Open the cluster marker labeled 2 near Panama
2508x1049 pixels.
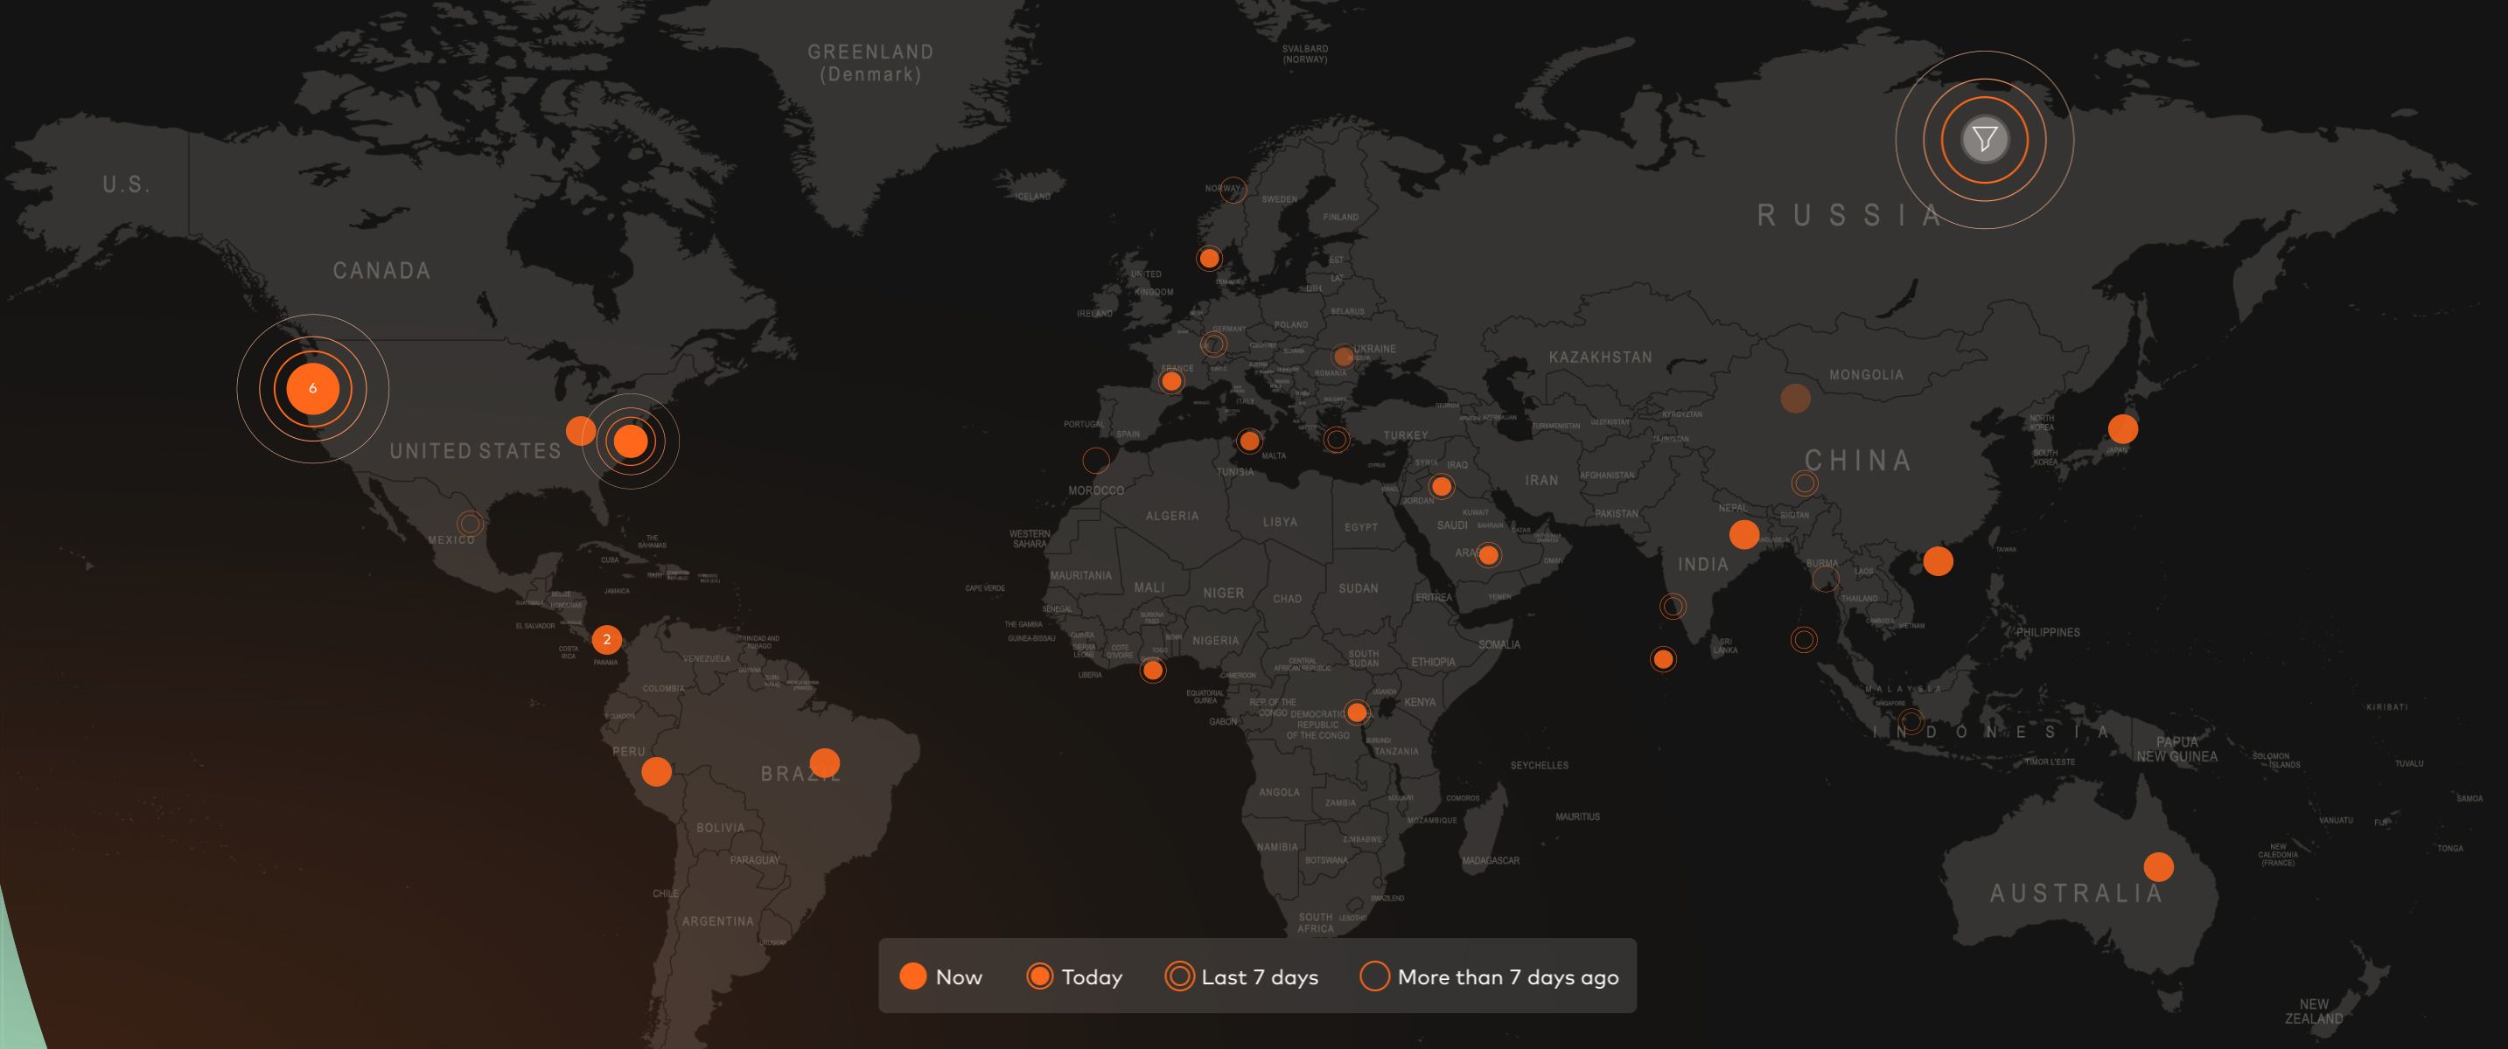point(606,639)
